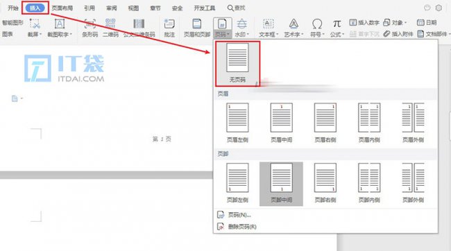Open the 安全 tab
Image resolution: width=451 pixels, height=251 pixels.
coord(177,8)
